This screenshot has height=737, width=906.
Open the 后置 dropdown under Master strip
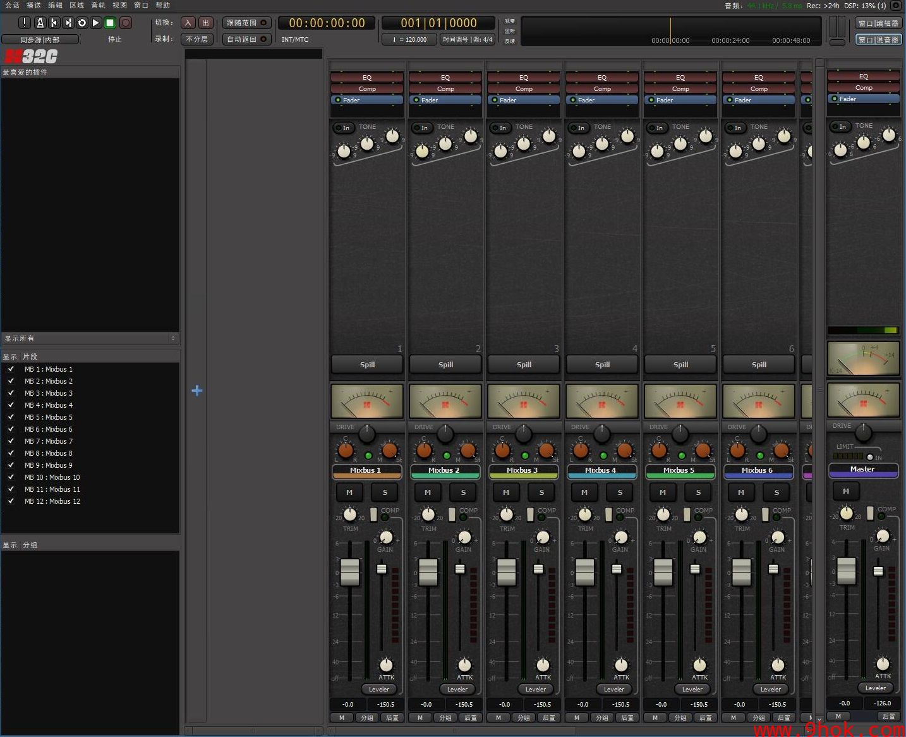[x=888, y=716]
